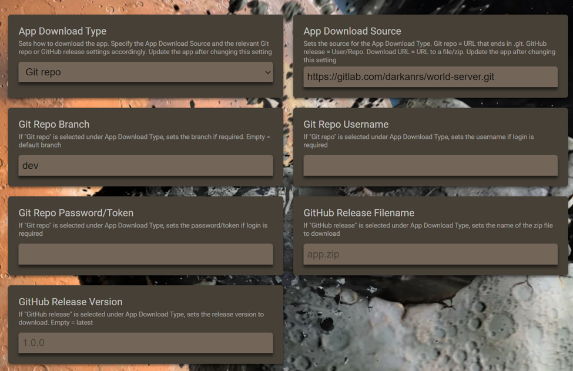
Task: Click the App Download Source description text
Action: click(x=429, y=52)
